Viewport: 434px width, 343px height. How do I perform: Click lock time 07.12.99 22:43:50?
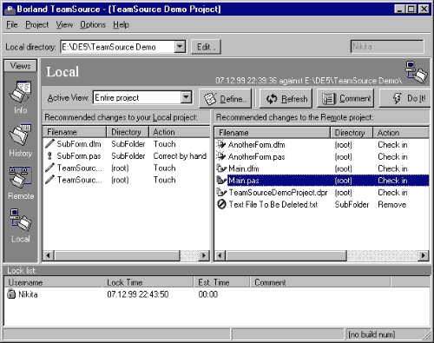coord(138,294)
